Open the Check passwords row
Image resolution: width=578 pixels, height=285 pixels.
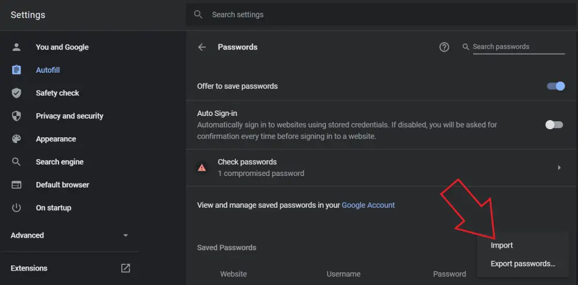[381, 167]
